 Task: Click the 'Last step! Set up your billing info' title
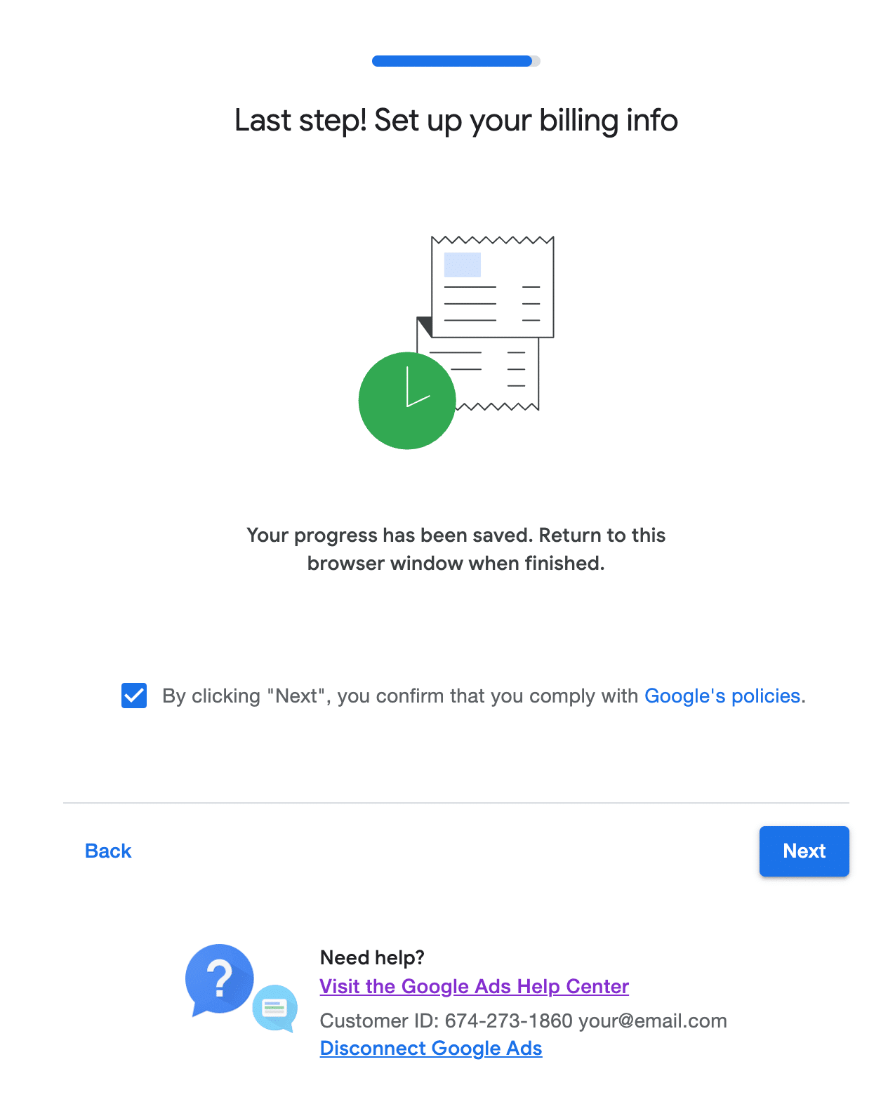point(456,120)
